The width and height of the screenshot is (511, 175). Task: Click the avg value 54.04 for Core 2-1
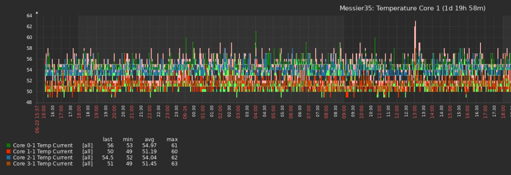point(149,158)
